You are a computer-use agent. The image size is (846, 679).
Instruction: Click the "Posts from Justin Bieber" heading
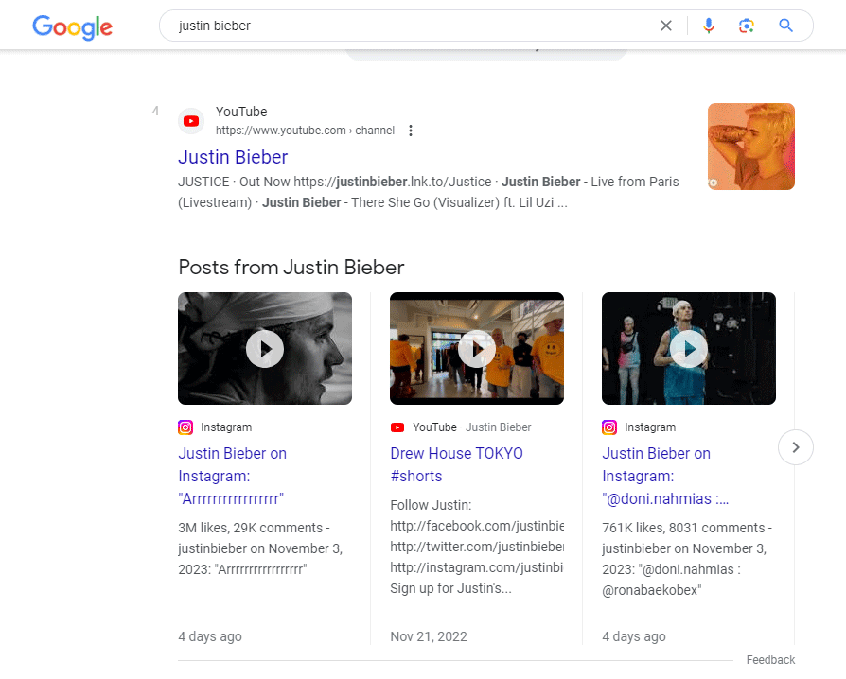point(291,268)
